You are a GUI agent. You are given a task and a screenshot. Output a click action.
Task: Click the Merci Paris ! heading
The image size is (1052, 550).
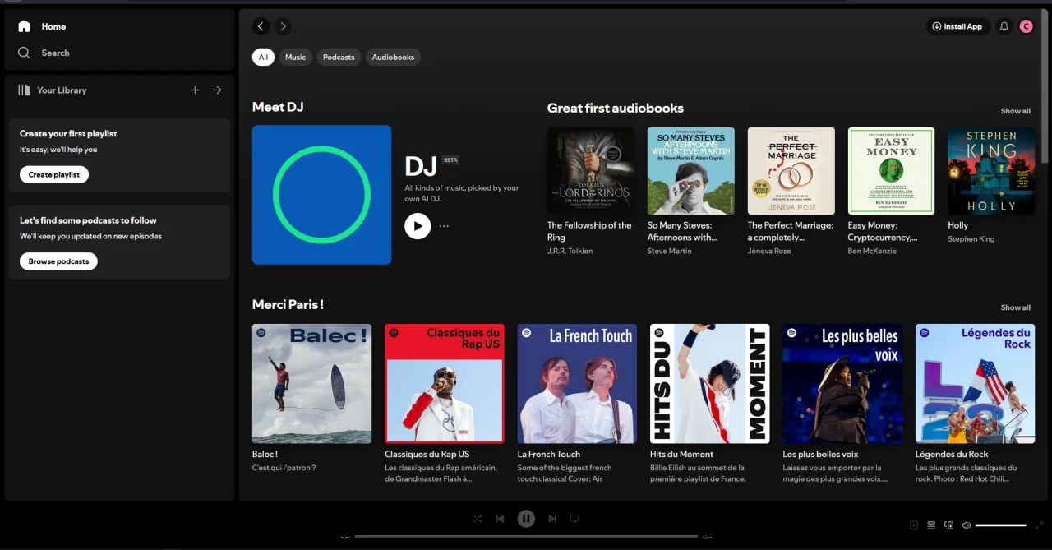point(288,304)
